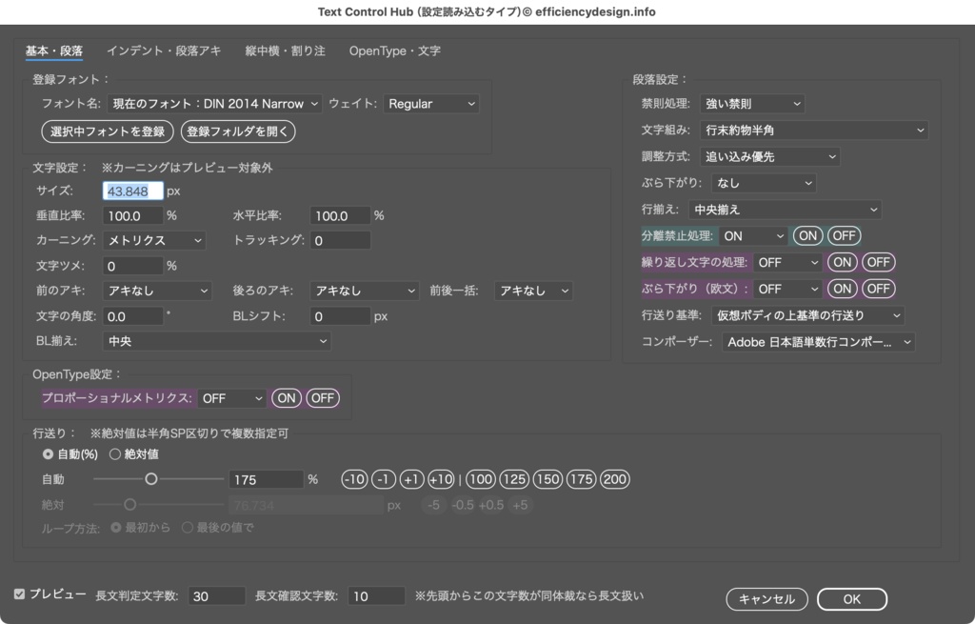Image resolution: width=975 pixels, height=624 pixels.
Task: Click 登録フォルダを開く button
Action: pos(237,131)
